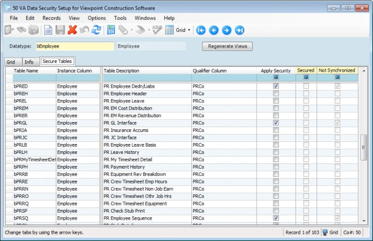This screenshot has height=241, width=373.
Task: Toggle Apply Security for bPRED
Action: (276, 86)
